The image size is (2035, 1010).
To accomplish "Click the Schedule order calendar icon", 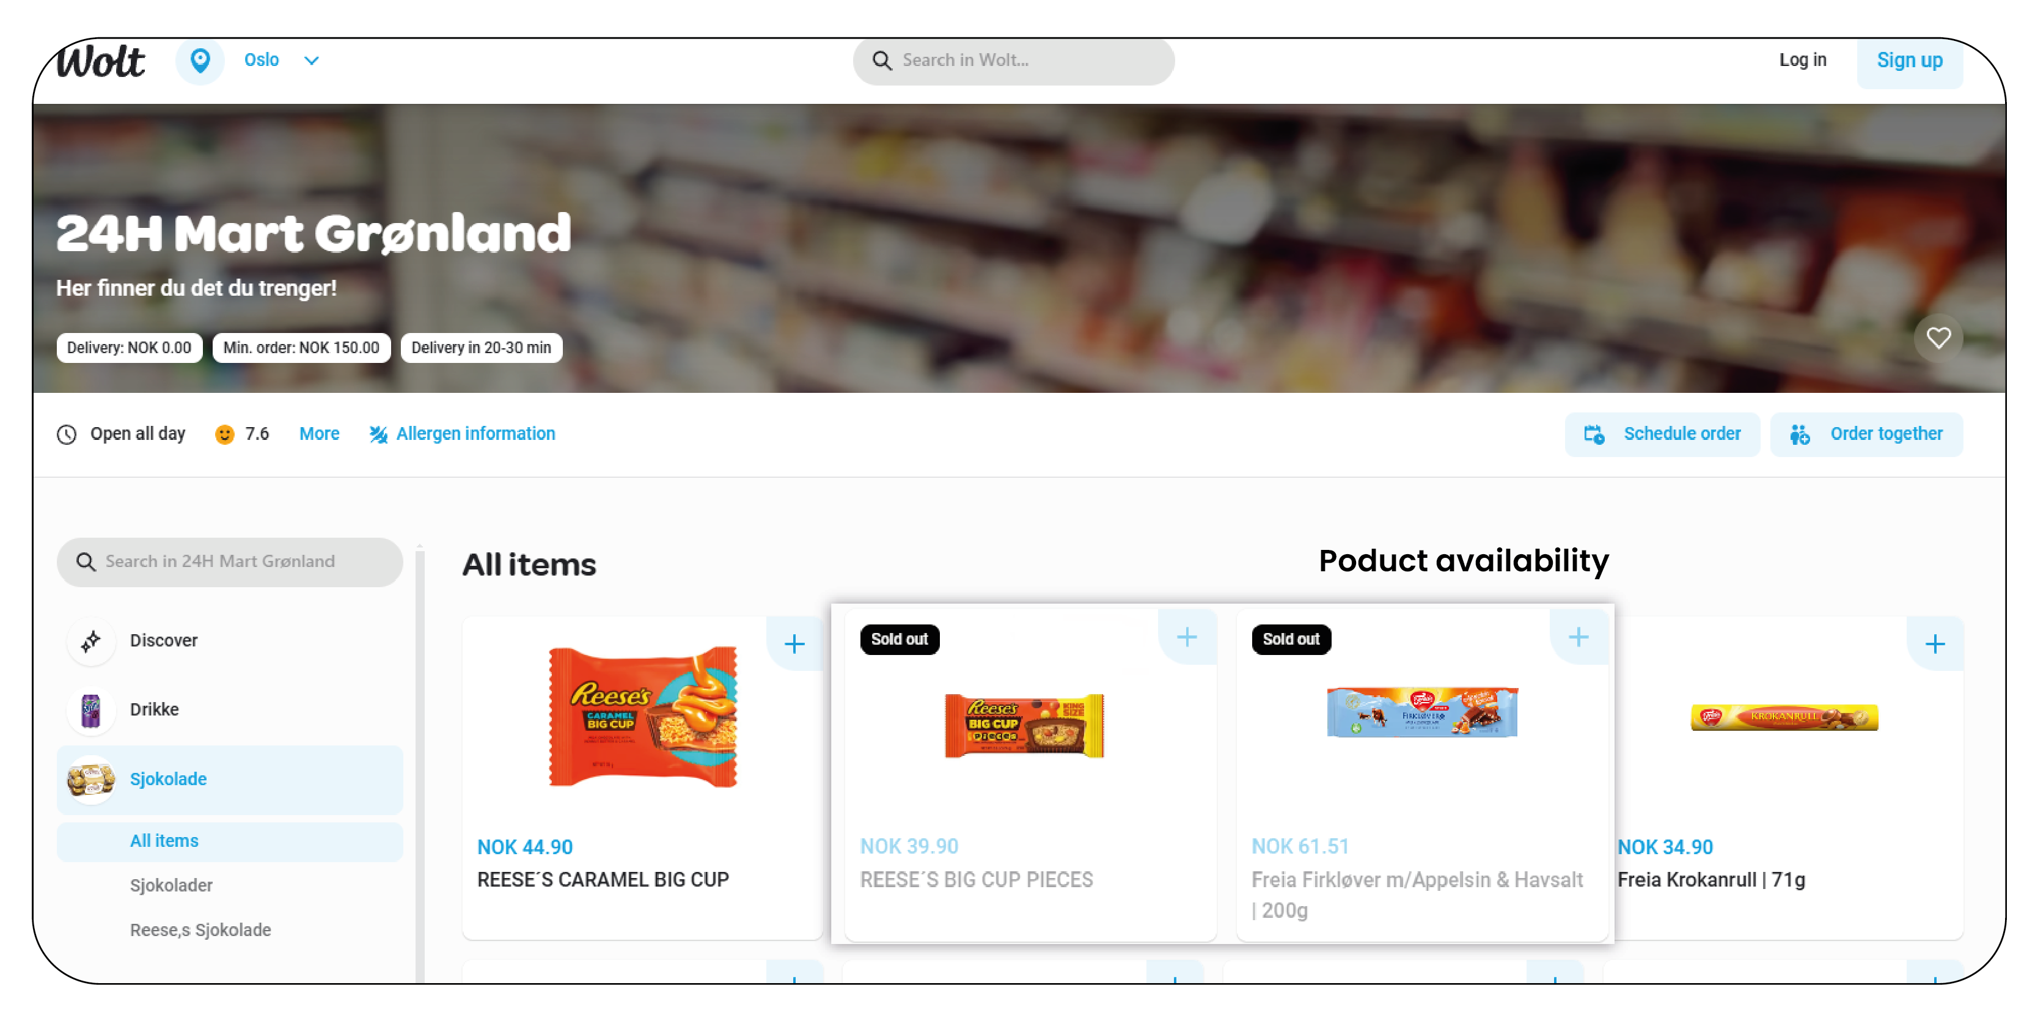I will (1595, 434).
